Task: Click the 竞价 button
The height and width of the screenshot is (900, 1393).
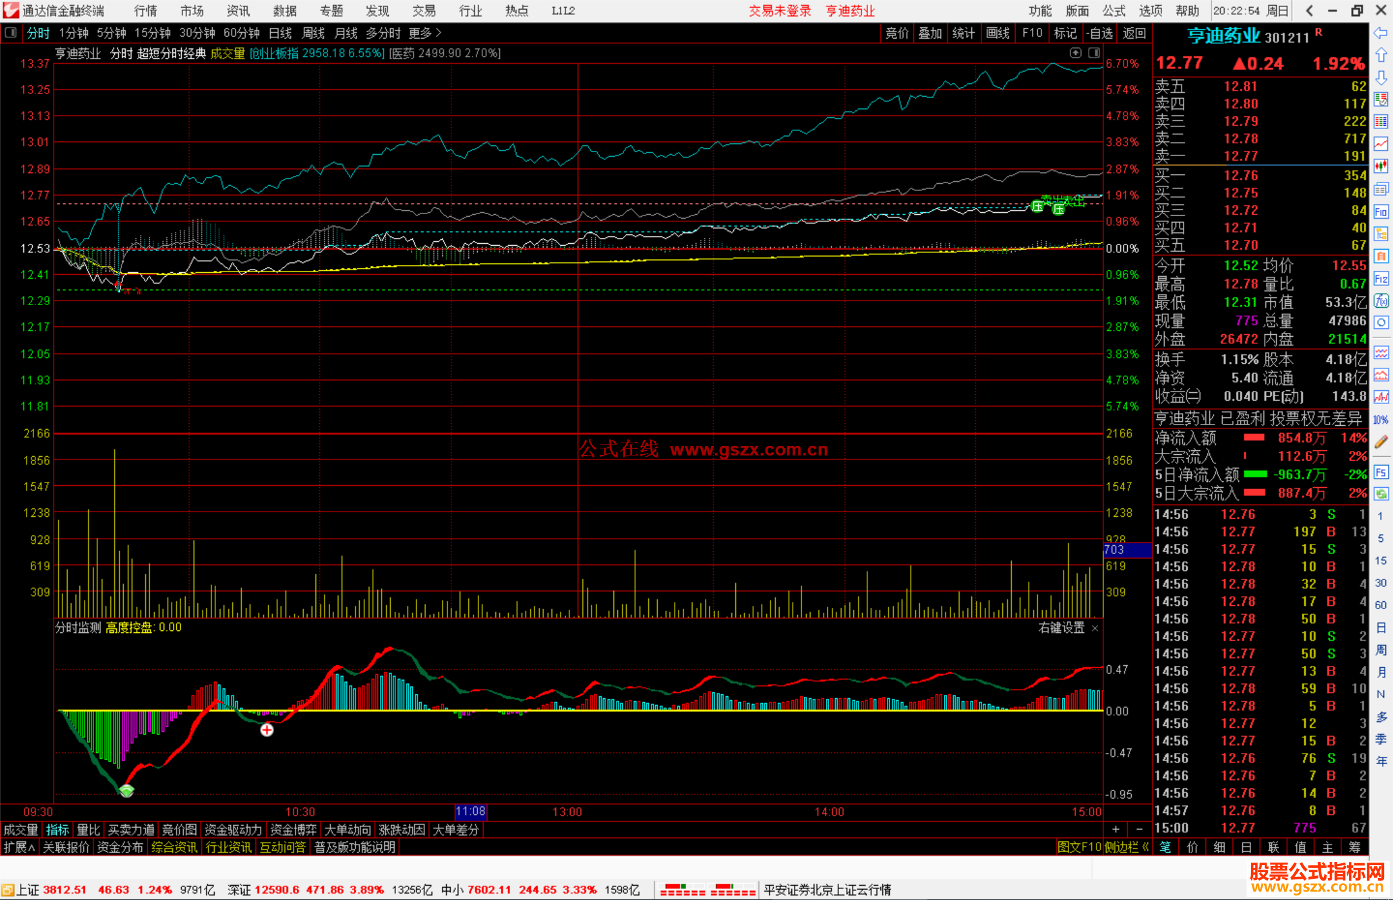Action: (x=896, y=33)
